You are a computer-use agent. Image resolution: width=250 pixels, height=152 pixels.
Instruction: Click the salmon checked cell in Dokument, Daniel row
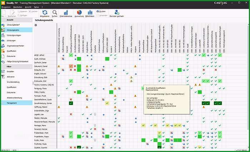click(x=71, y=66)
